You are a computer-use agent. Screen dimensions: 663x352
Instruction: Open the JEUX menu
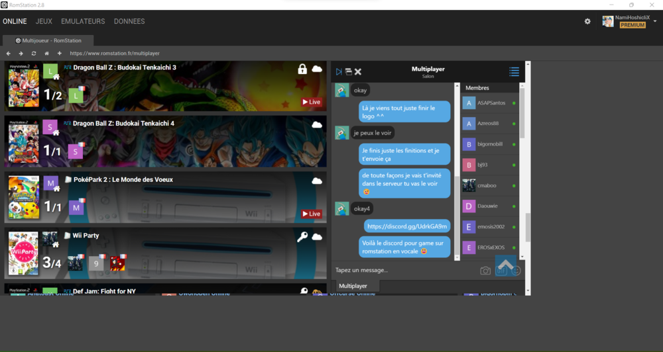44,22
